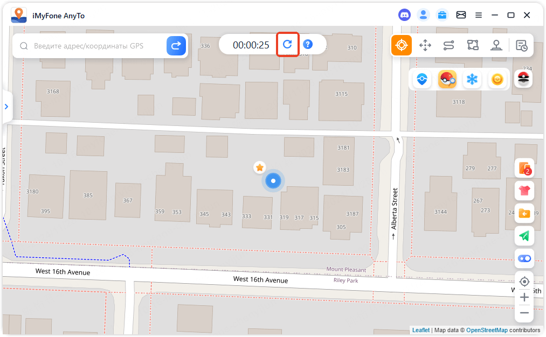The image size is (546, 337).
Task: Select the two-spot route mode icon
Action: (x=449, y=45)
